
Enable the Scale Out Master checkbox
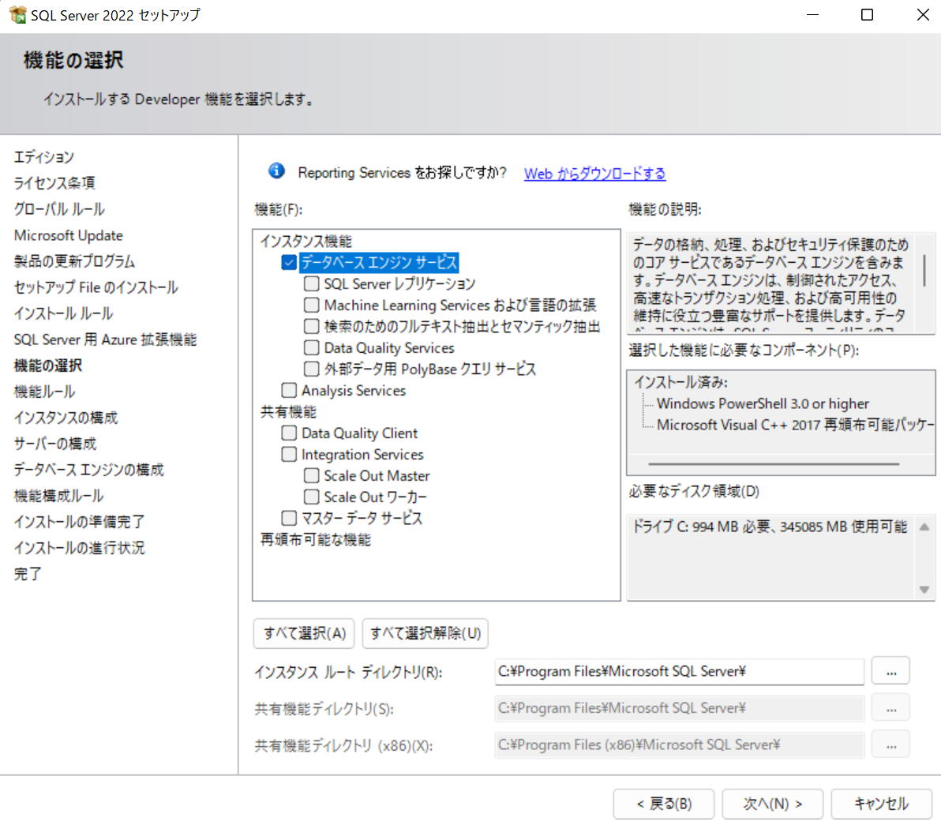tap(312, 475)
